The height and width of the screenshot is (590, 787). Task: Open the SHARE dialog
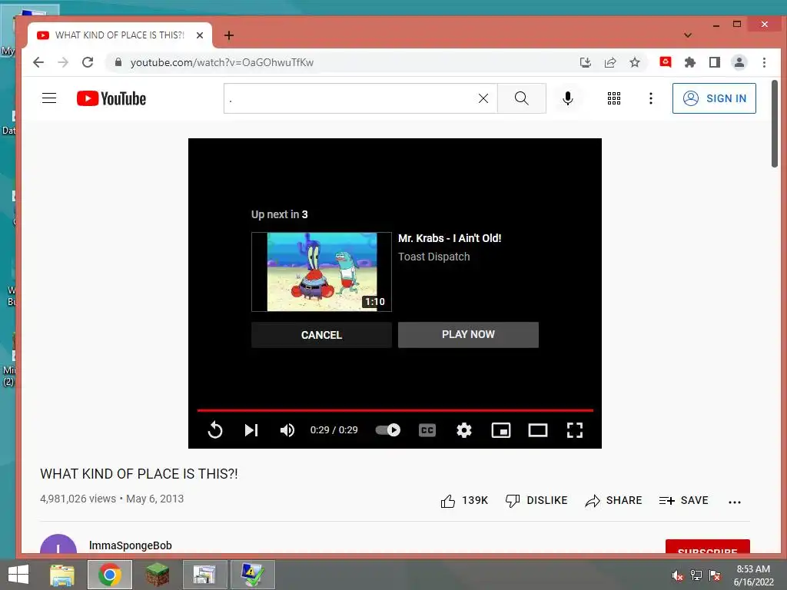[613, 501]
